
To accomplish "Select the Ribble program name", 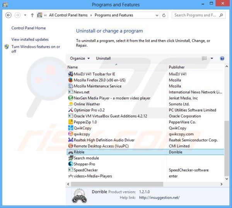I will [x=79, y=152].
